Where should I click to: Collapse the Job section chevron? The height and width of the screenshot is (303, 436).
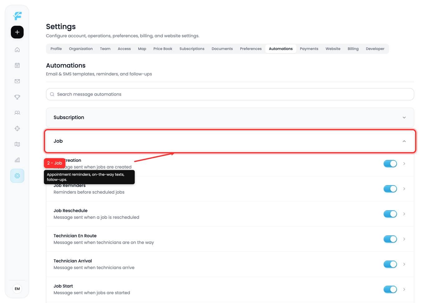404,141
